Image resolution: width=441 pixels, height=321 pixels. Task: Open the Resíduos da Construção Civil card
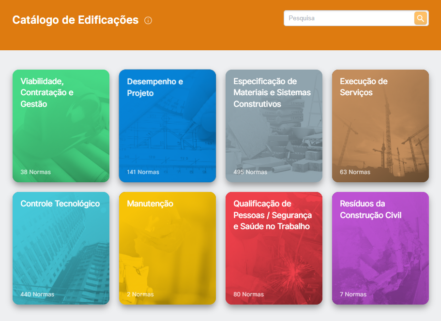pos(380,248)
